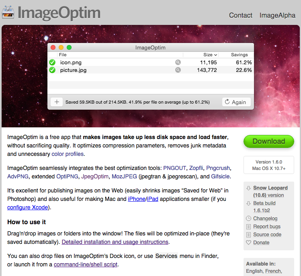Open the Gifsicle link

220,176
